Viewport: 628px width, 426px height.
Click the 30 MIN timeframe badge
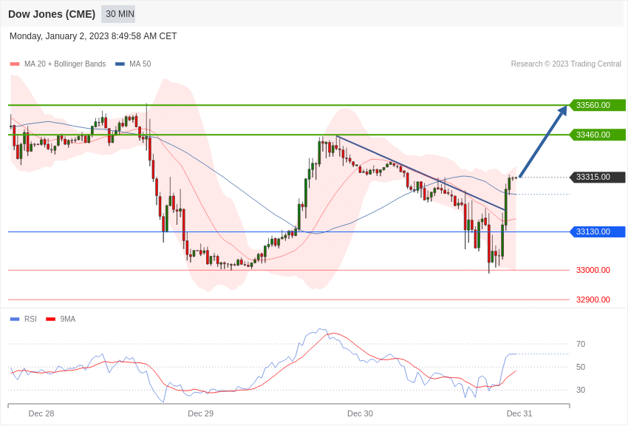tap(118, 14)
